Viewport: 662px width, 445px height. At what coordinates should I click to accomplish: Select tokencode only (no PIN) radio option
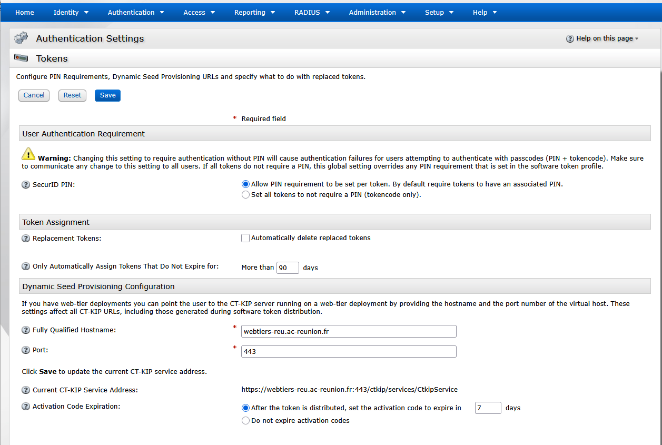pos(245,195)
